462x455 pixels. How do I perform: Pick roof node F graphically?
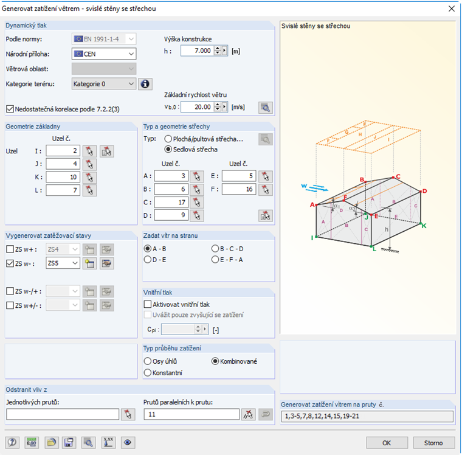[x=266, y=189]
